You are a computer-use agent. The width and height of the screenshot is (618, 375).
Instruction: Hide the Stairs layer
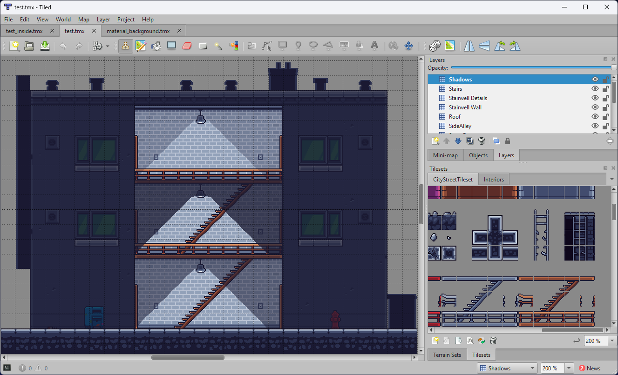(x=595, y=88)
